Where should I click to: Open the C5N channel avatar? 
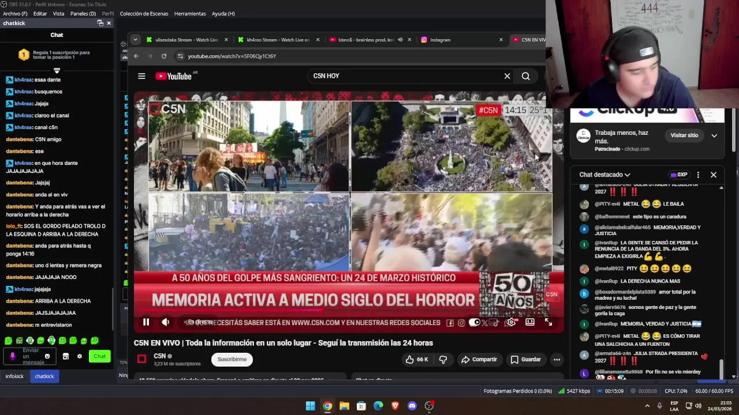pos(141,359)
